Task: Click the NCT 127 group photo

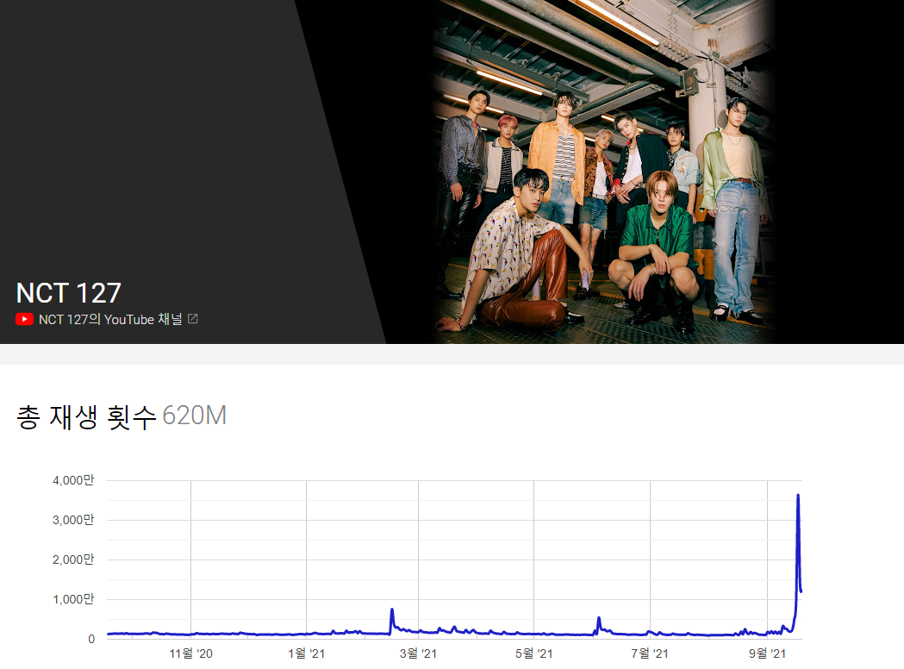Action: (x=603, y=172)
